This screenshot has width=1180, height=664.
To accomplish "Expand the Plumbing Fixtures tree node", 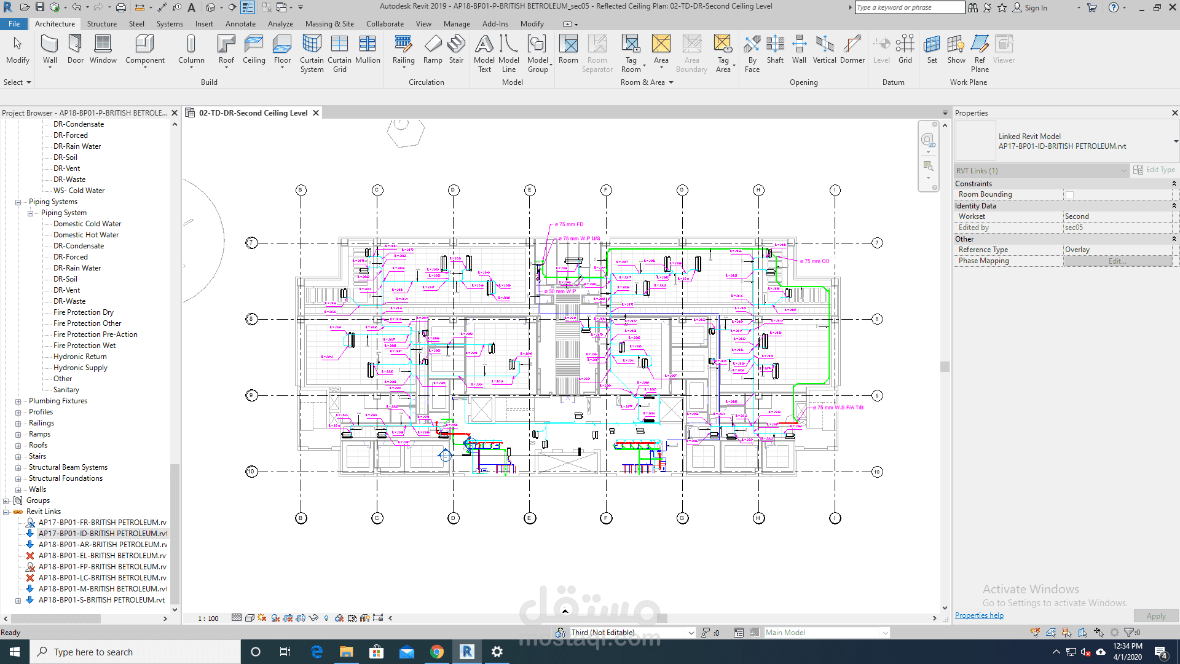I will (x=18, y=401).
